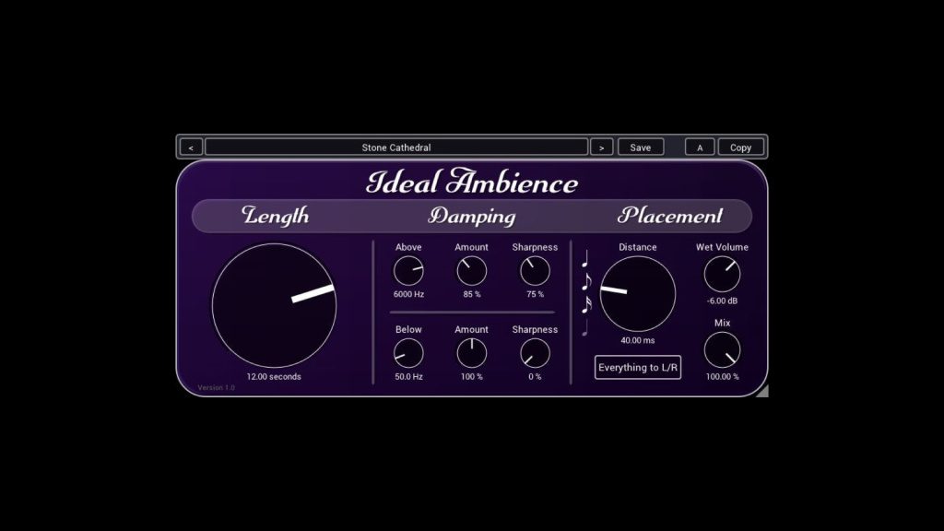Select the Placement section header
Viewport: 944px width, 531px height.
pos(671,217)
